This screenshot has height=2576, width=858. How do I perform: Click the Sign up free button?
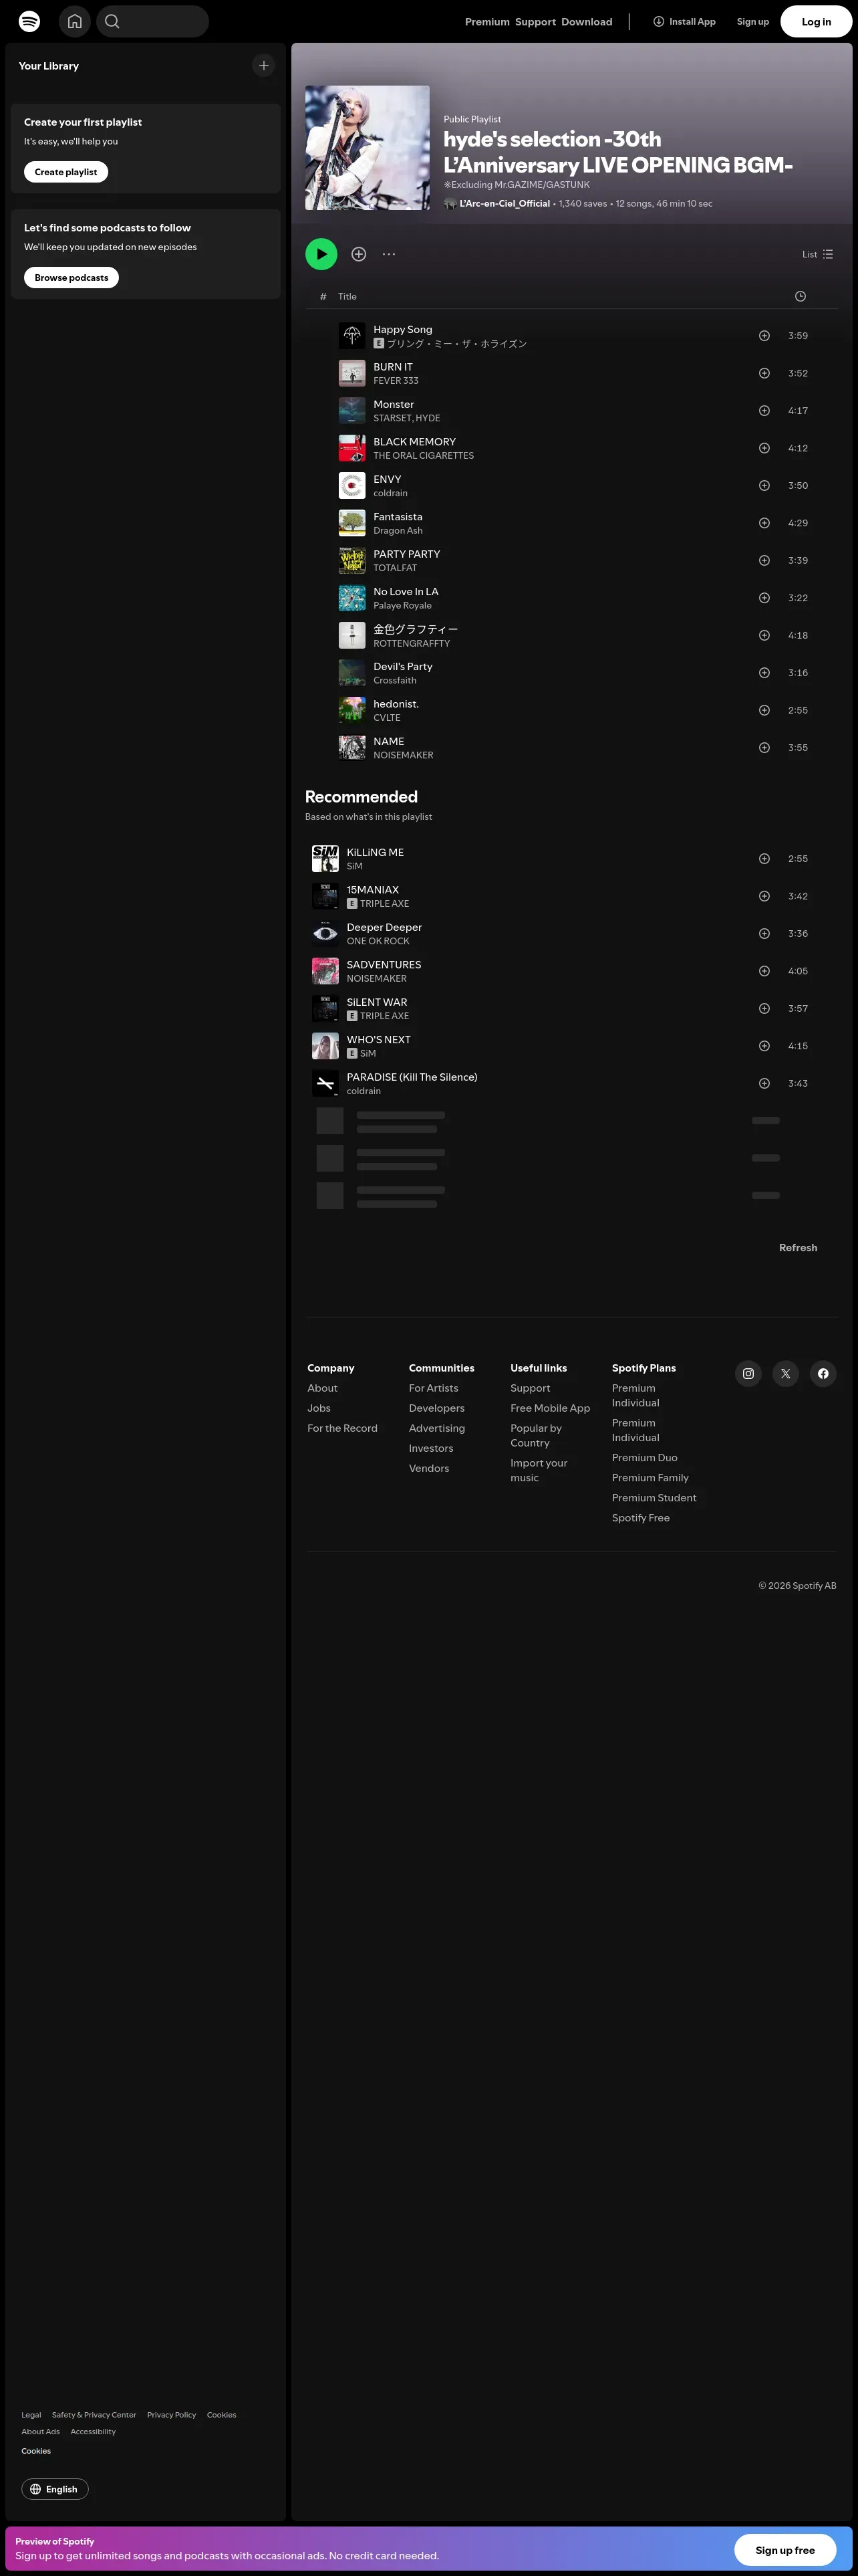coord(785,2550)
